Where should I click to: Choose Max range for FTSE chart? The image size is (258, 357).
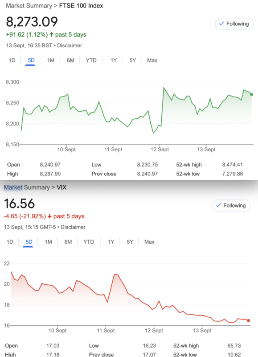coord(152,60)
